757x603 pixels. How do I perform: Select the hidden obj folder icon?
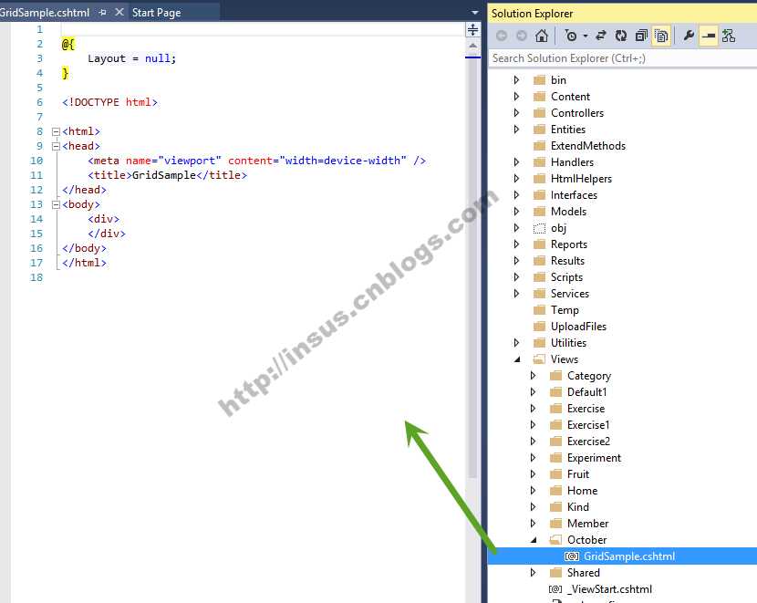coord(539,228)
